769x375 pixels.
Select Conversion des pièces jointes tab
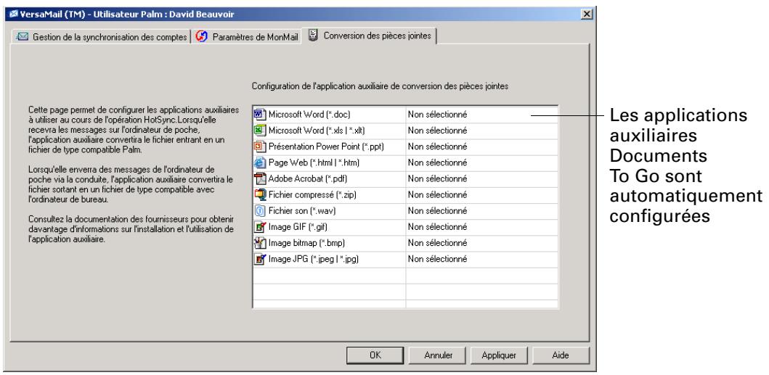370,36
